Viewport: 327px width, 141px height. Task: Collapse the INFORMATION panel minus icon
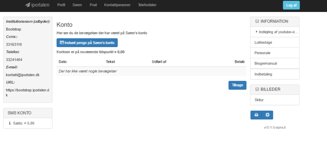coord(257,21)
